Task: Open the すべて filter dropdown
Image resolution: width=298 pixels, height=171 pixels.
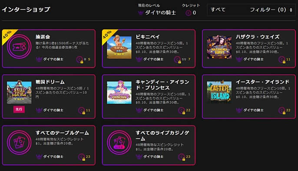Action: tap(251, 10)
